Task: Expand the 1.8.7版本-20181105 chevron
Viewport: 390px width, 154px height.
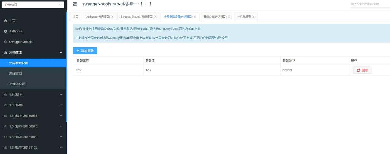Action: point(61,148)
